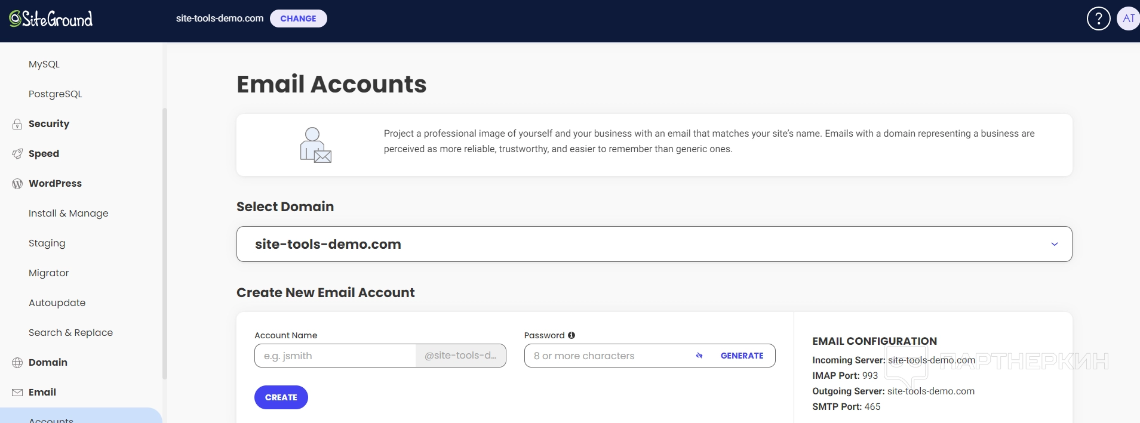This screenshot has width=1140, height=423.
Task: Go to Install & Manage
Action: [69, 214]
